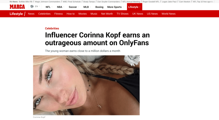219x120 pixels.
Task: Select Celebrities in the Lifestyle bar
Action: (x=44, y=14)
